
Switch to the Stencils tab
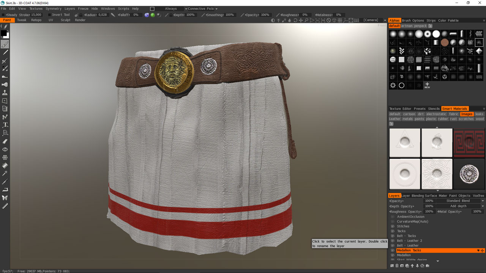[x=434, y=109]
